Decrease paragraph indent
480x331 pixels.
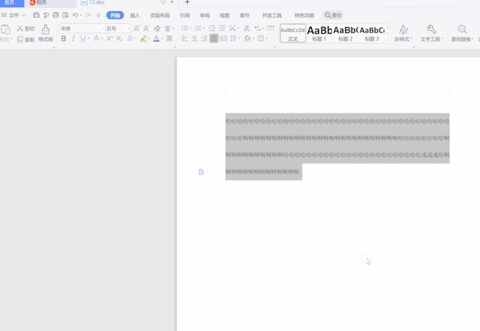212,29
